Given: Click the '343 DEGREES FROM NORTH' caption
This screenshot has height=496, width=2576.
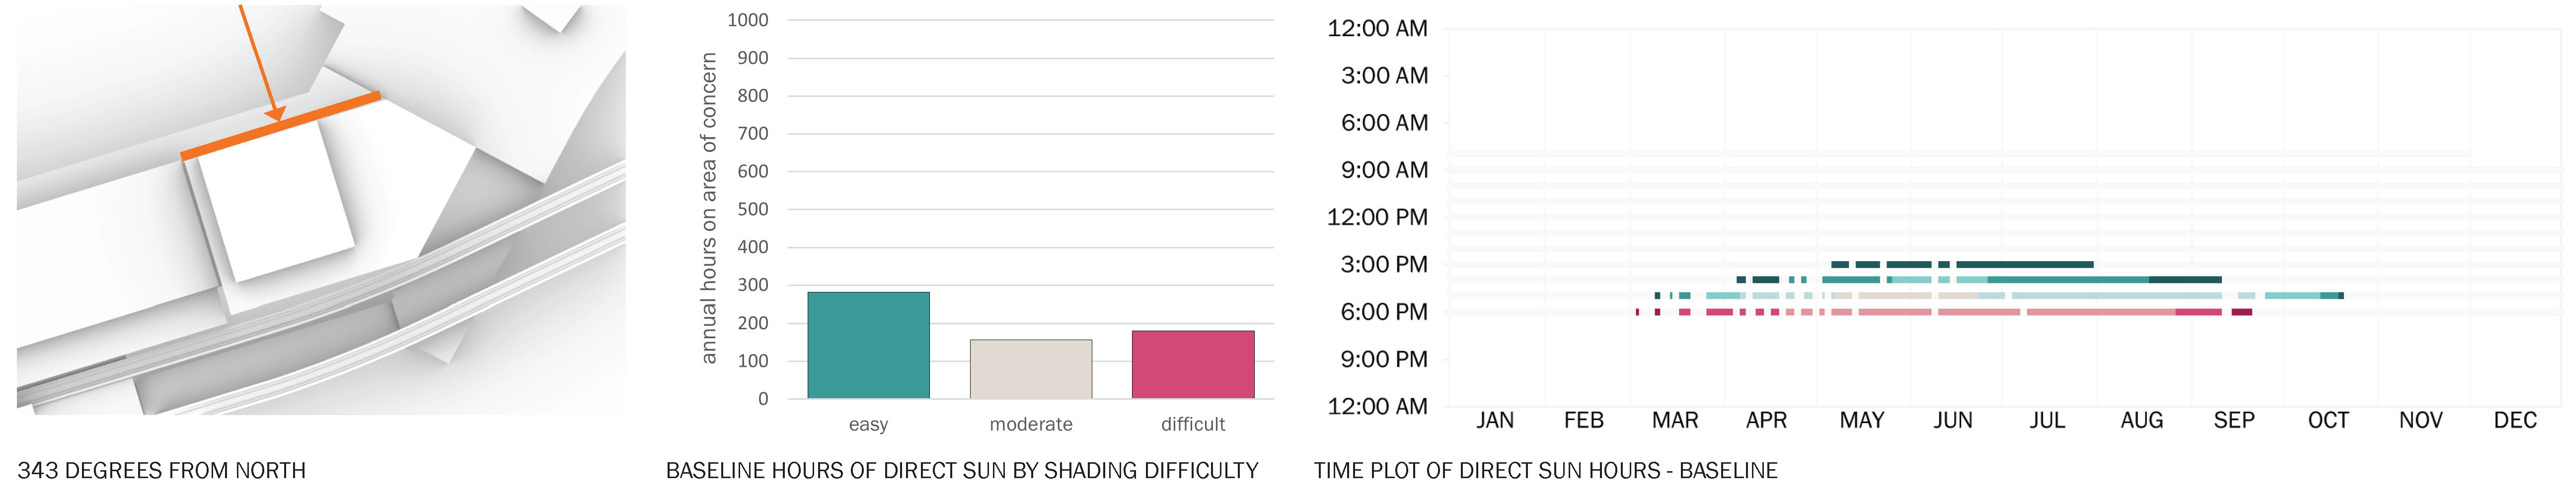Looking at the screenshot, I should pyautogui.click(x=162, y=470).
